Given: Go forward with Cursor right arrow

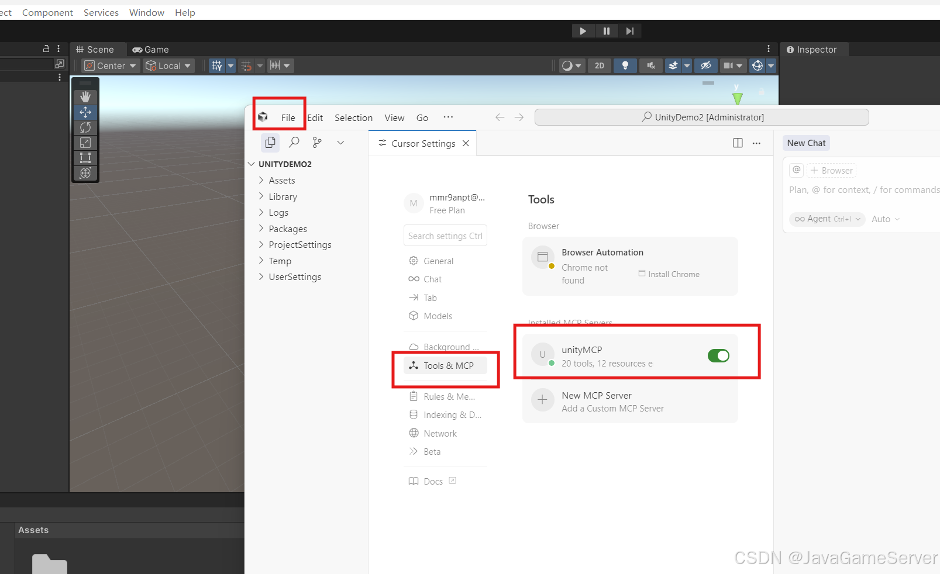Looking at the screenshot, I should pyautogui.click(x=519, y=117).
